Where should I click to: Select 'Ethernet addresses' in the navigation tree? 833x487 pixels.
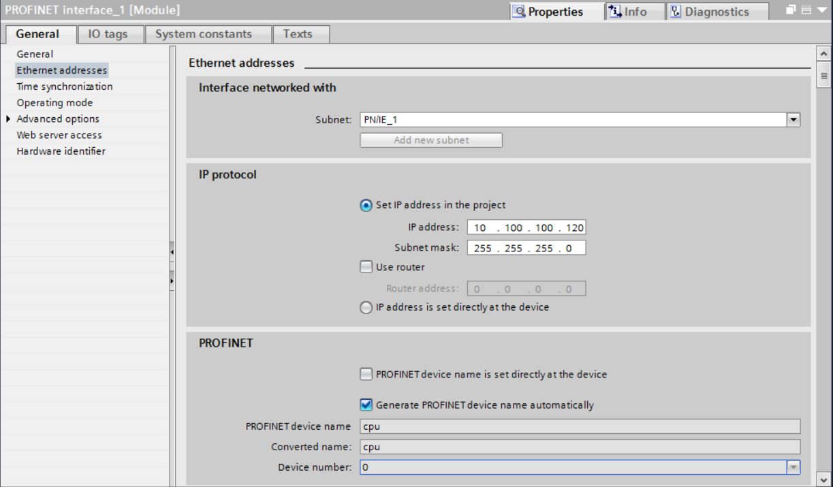[x=62, y=70]
